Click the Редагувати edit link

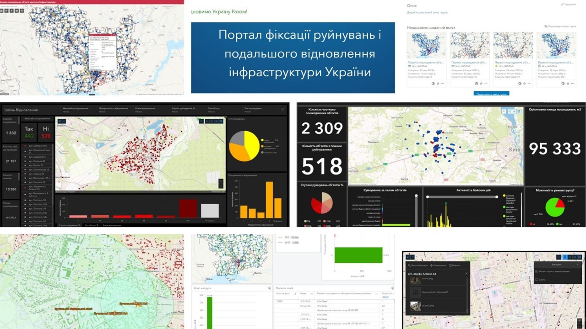(569, 4)
